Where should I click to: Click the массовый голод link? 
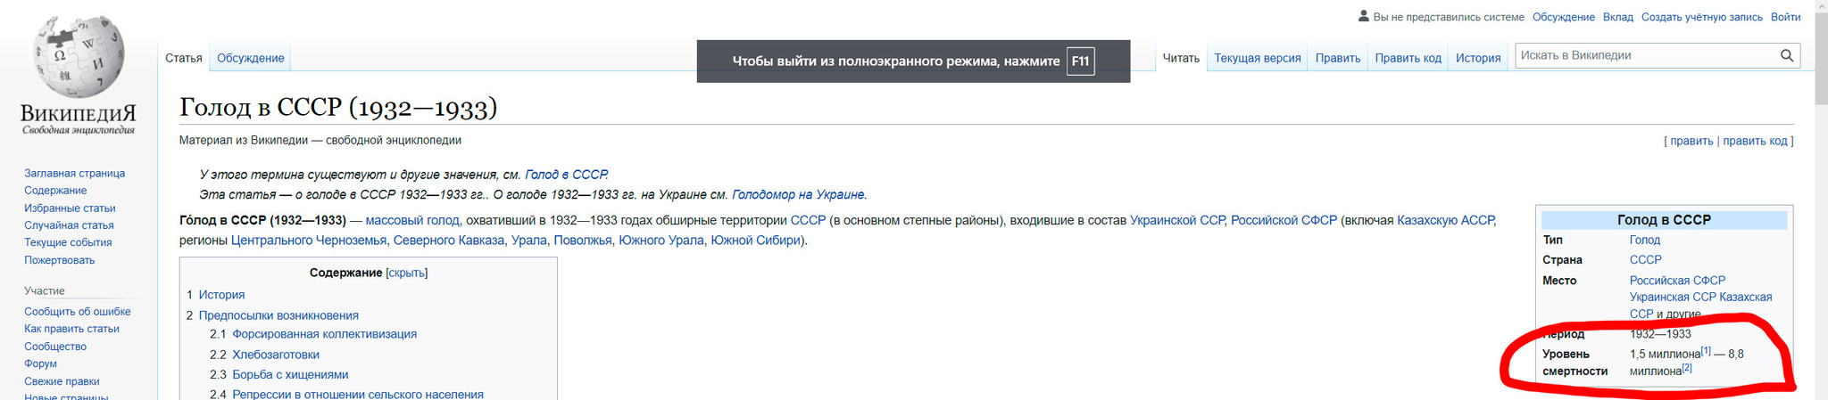point(412,220)
